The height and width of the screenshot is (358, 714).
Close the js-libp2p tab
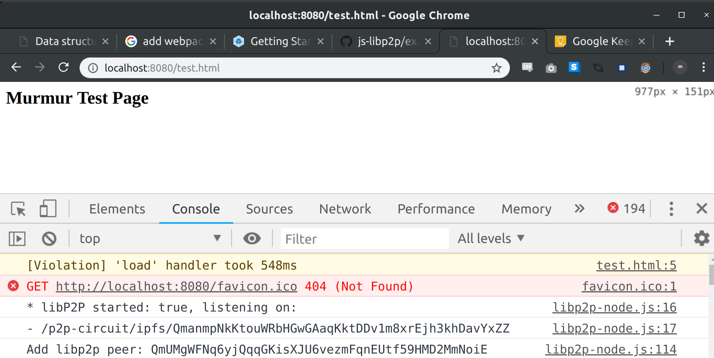click(x=428, y=41)
